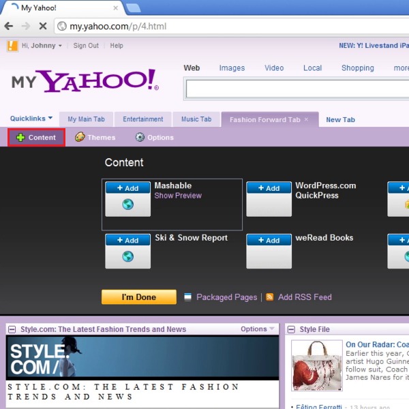
Task: Click the Options gear icon
Action: coord(140,137)
